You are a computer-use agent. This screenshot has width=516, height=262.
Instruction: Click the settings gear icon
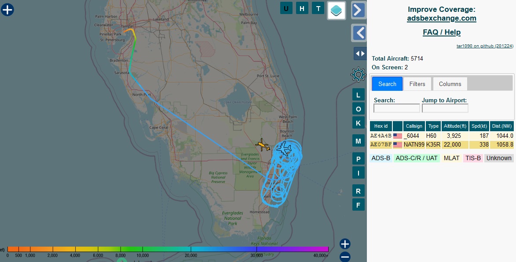(358, 75)
